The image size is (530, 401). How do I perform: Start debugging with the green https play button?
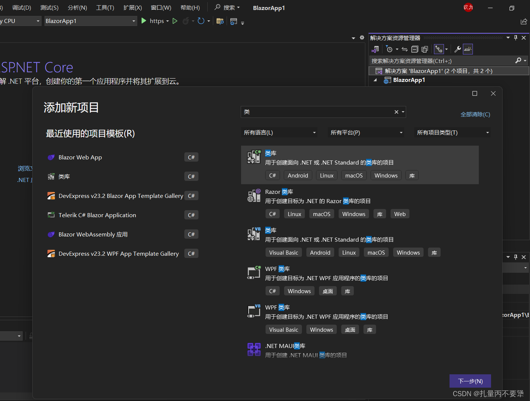coord(144,21)
